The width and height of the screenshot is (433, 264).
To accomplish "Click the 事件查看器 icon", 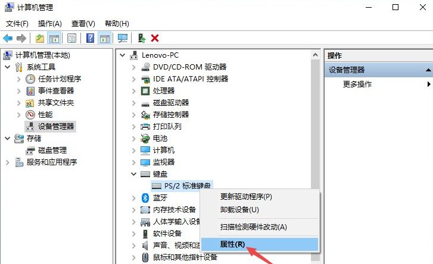I will coord(30,91).
